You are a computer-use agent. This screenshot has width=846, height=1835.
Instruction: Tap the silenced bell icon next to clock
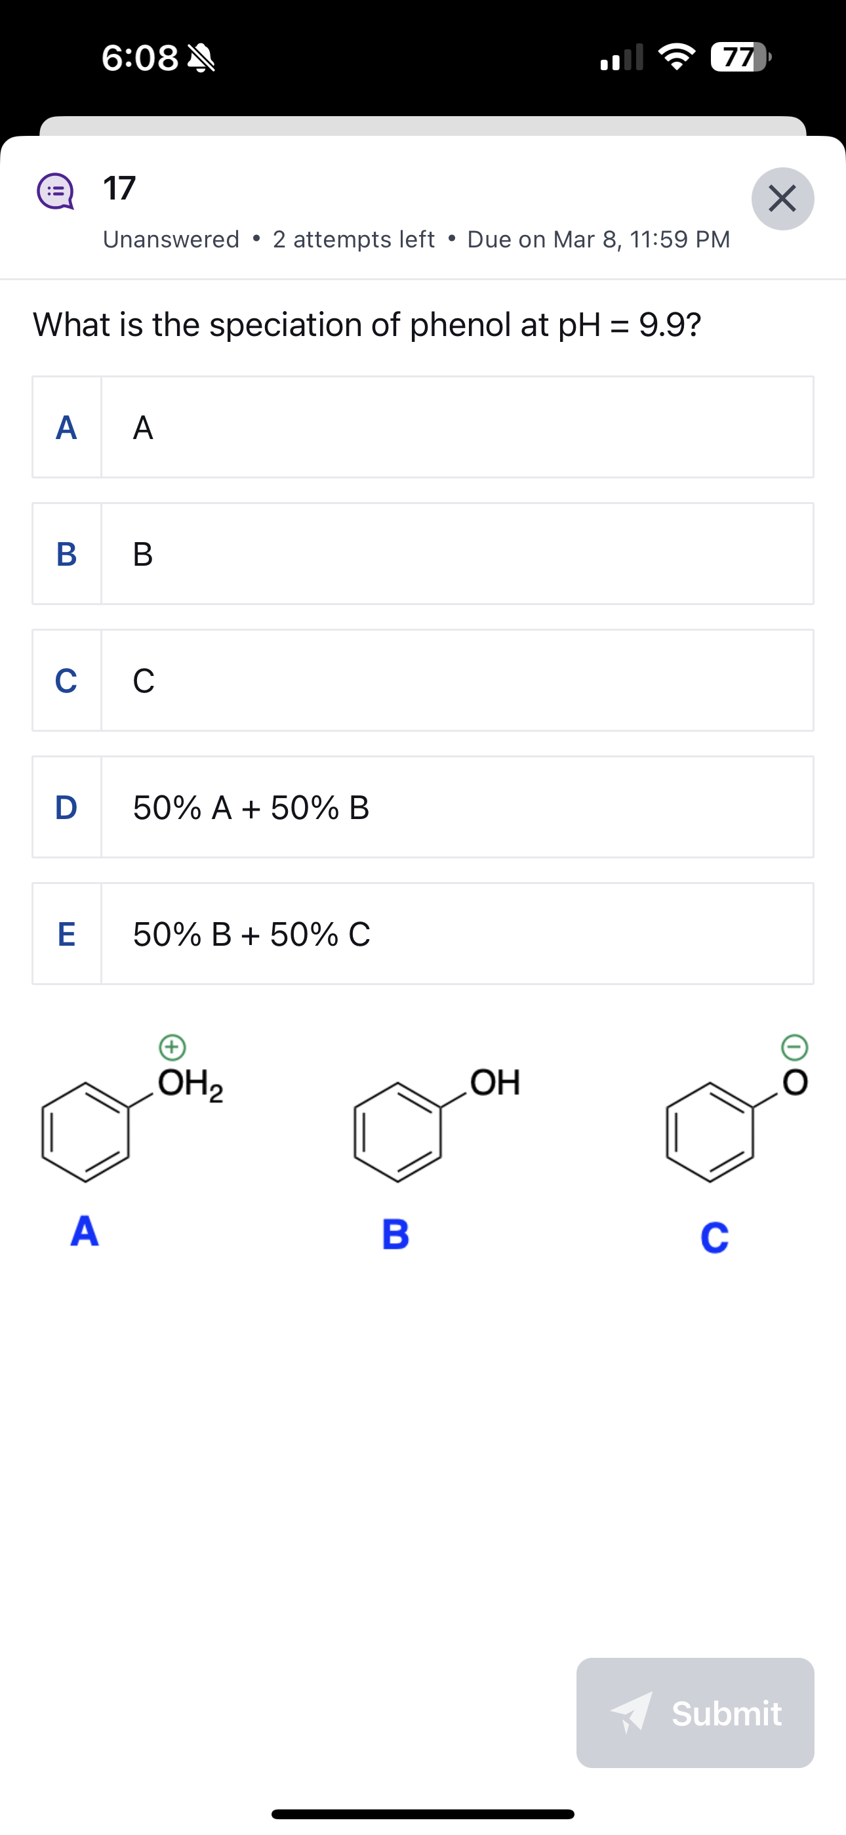point(201,59)
